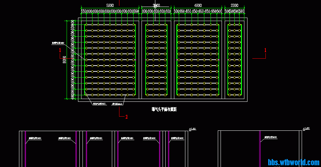Click the drawing title 曝气头平面布置图
321x167 pixels.
coord(164,109)
